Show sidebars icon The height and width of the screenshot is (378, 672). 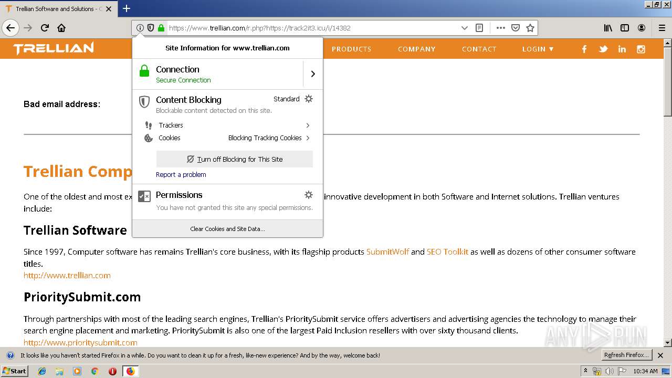[x=625, y=28]
